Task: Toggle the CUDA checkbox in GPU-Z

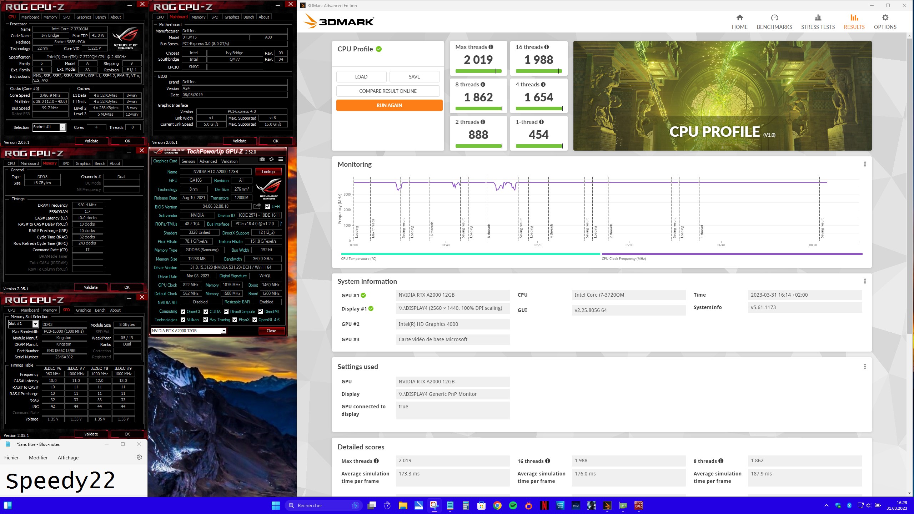Action: tap(206, 311)
